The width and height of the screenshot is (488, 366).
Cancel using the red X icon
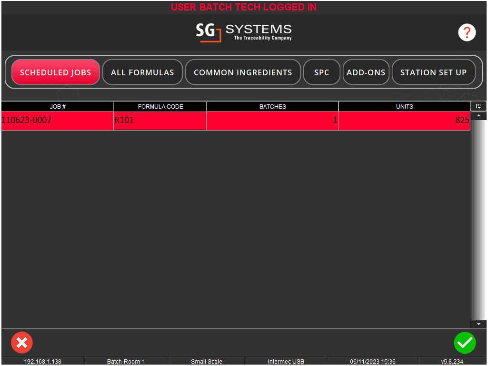21,343
